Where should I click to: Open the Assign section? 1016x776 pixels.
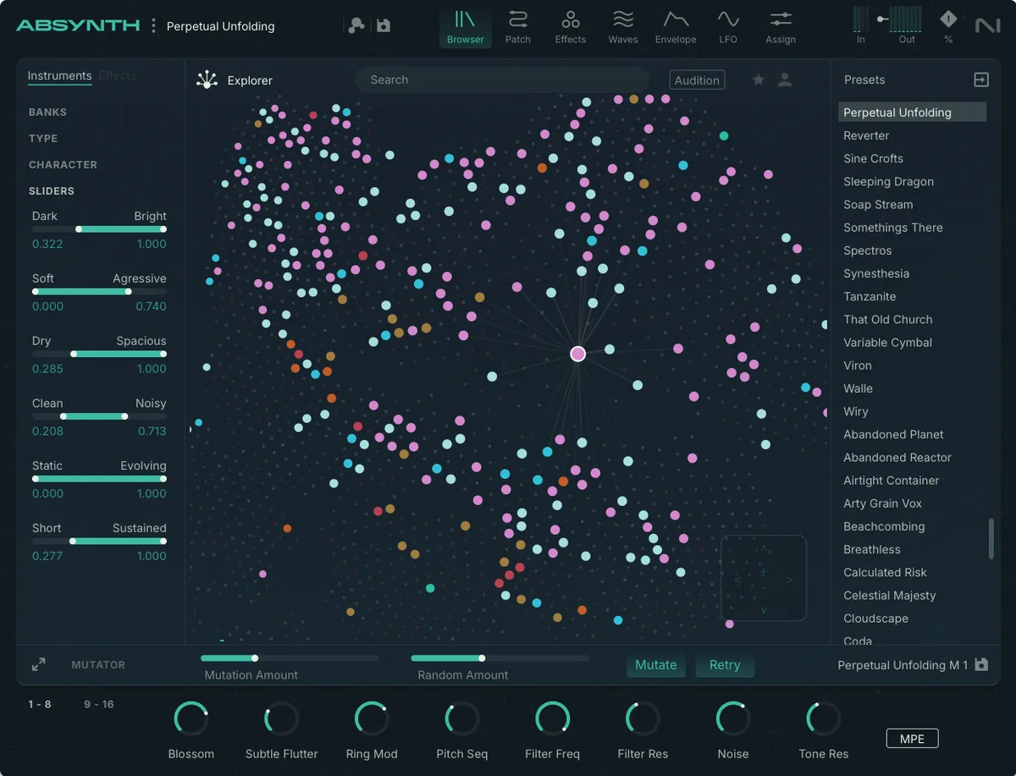point(780,26)
